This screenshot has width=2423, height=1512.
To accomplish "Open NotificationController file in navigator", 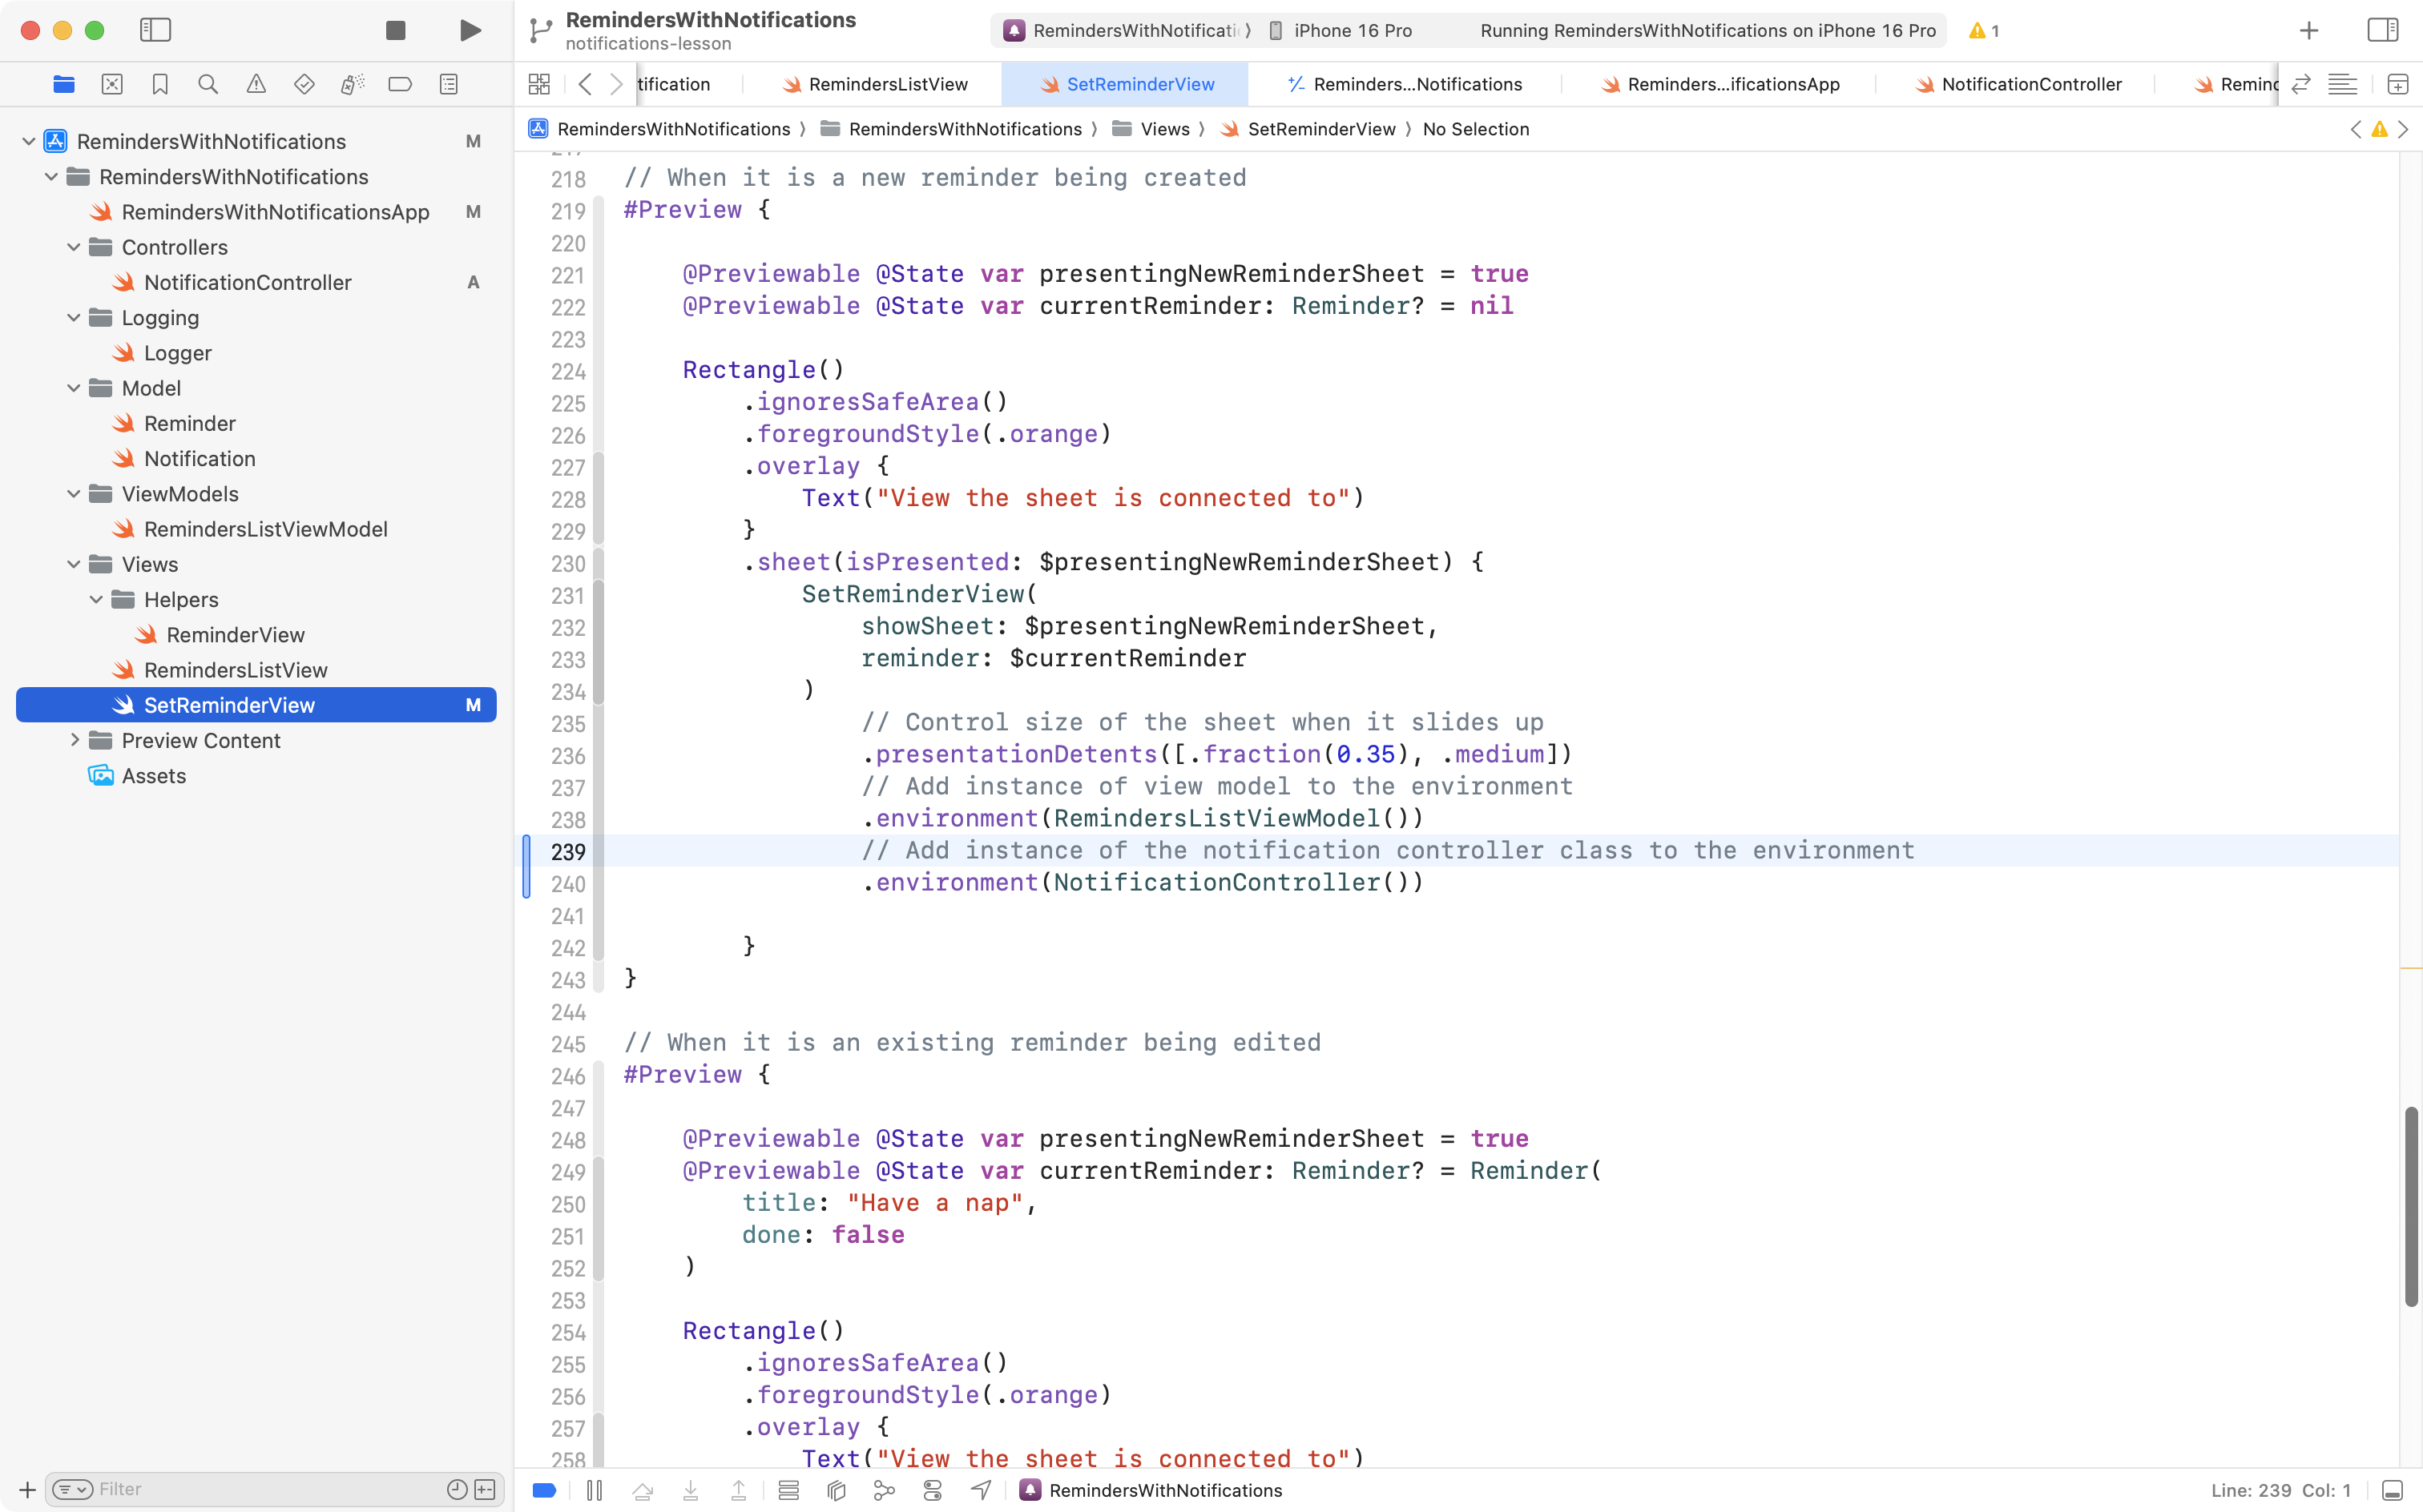I will (x=247, y=282).
